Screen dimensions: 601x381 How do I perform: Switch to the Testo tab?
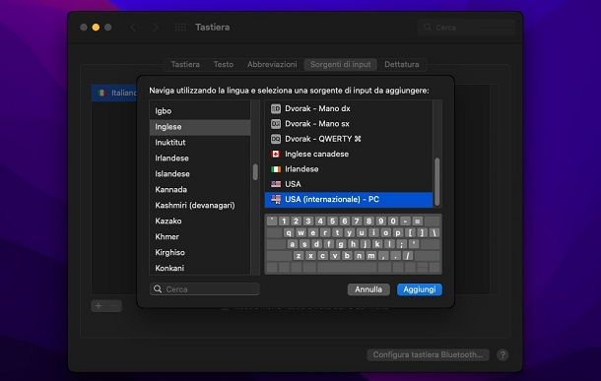pyautogui.click(x=224, y=64)
